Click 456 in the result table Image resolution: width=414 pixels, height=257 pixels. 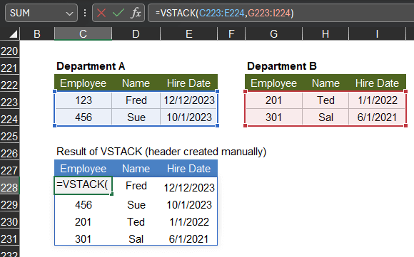84,205
